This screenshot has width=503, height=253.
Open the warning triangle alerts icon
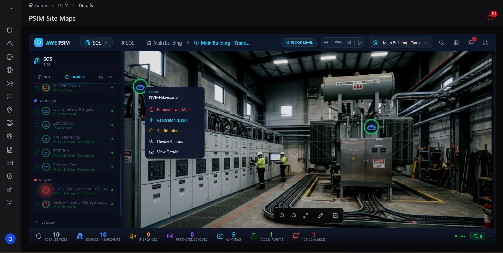tap(10, 44)
